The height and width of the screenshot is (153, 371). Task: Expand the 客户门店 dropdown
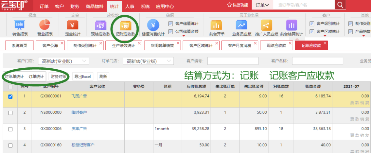[x=63, y=61]
